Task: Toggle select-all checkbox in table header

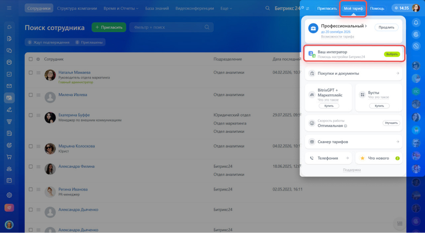Action: pyautogui.click(x=31, y=59)
